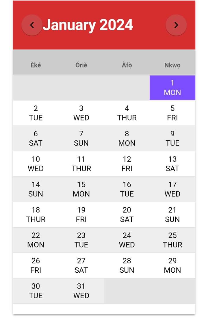Choose Saturday the 20th
This screenshot has height=318, width=208.
tap(127, 215)
